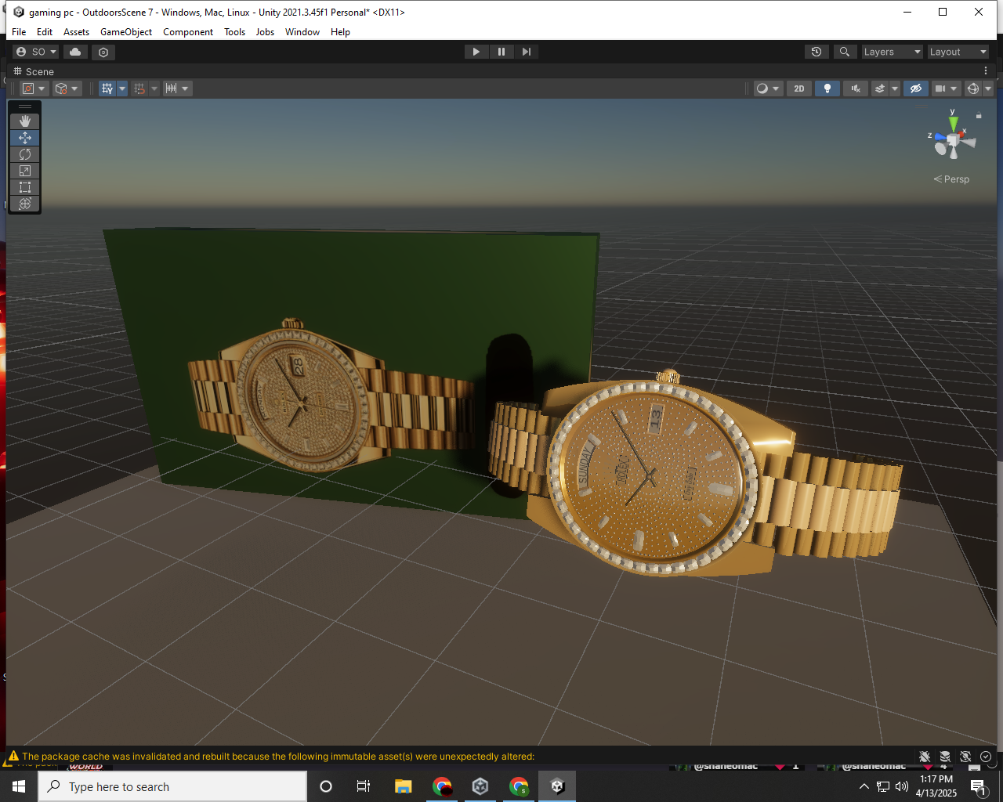Open Unity search magnifier icon
The image size is (1003, 802).
(x=844, y=52)
